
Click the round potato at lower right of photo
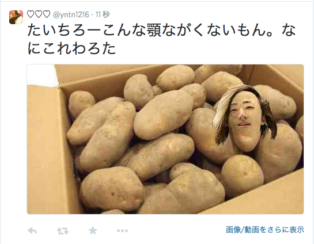click(x=243, y=175)
